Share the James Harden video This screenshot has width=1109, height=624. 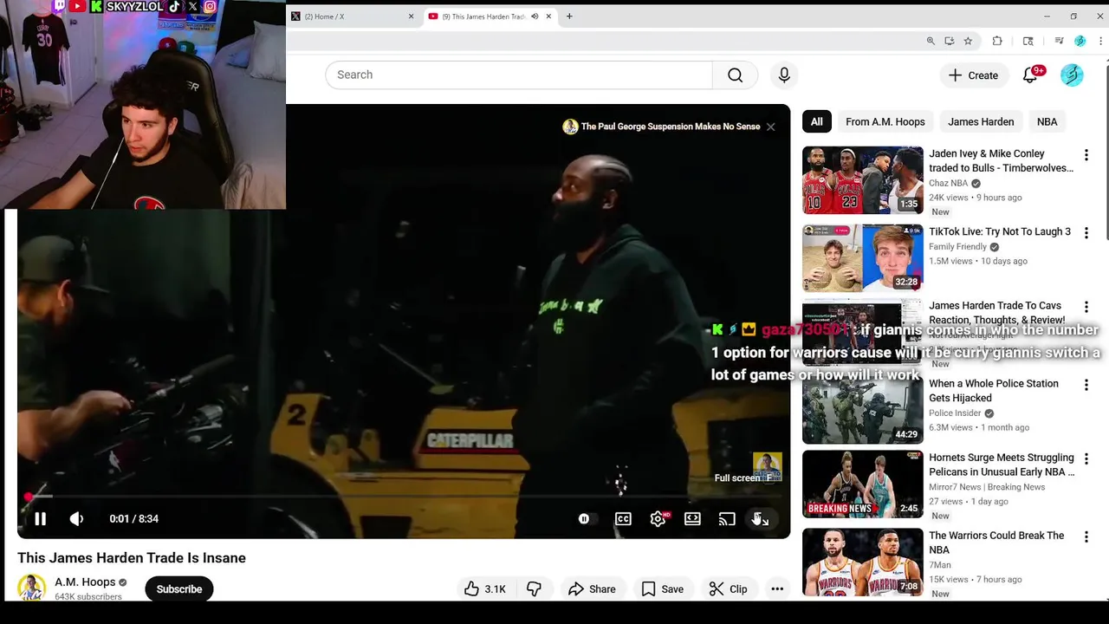point(592,589)
